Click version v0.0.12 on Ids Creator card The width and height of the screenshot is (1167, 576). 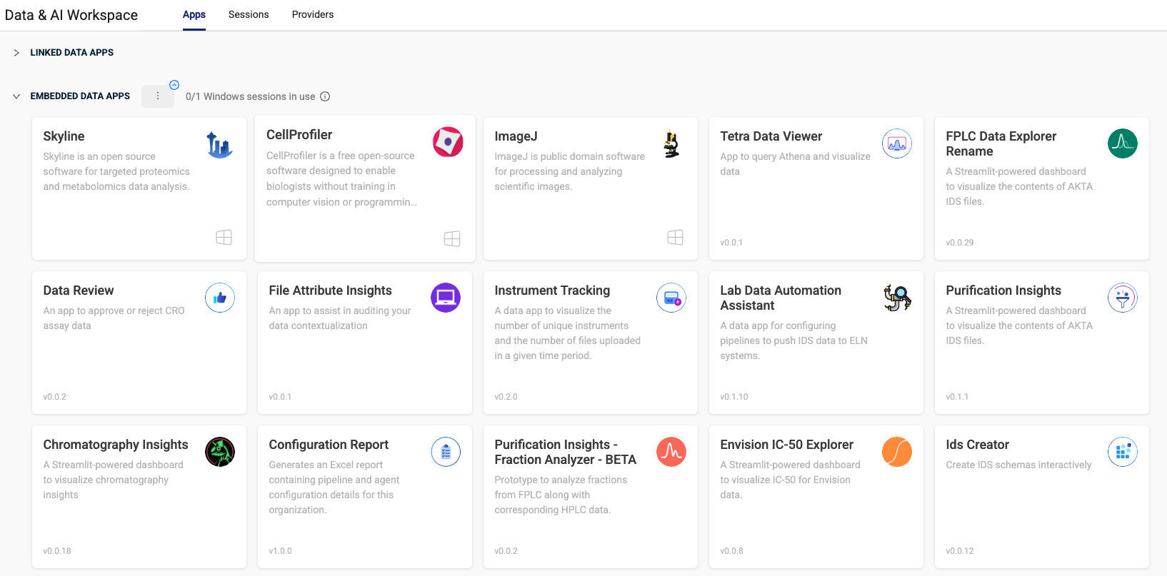click(x=960, y=551)
